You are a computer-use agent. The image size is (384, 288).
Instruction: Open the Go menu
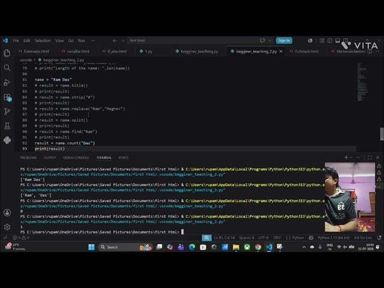pos(71,41)
